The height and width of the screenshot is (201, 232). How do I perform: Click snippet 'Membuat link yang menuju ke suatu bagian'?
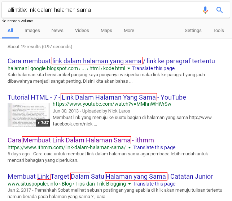tap(132, 120)
